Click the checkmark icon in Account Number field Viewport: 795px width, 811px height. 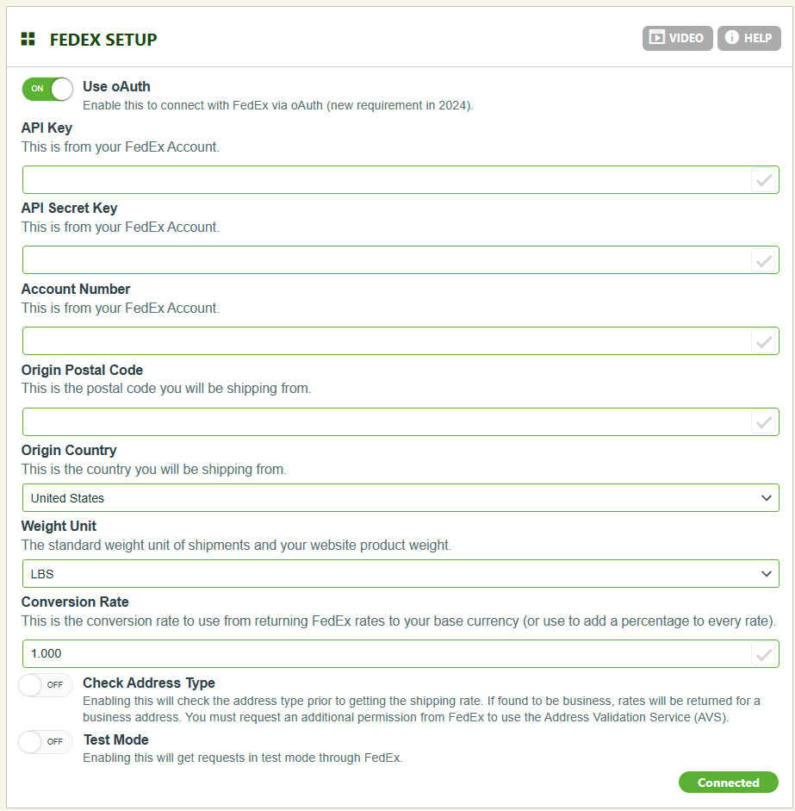(763, 341)
